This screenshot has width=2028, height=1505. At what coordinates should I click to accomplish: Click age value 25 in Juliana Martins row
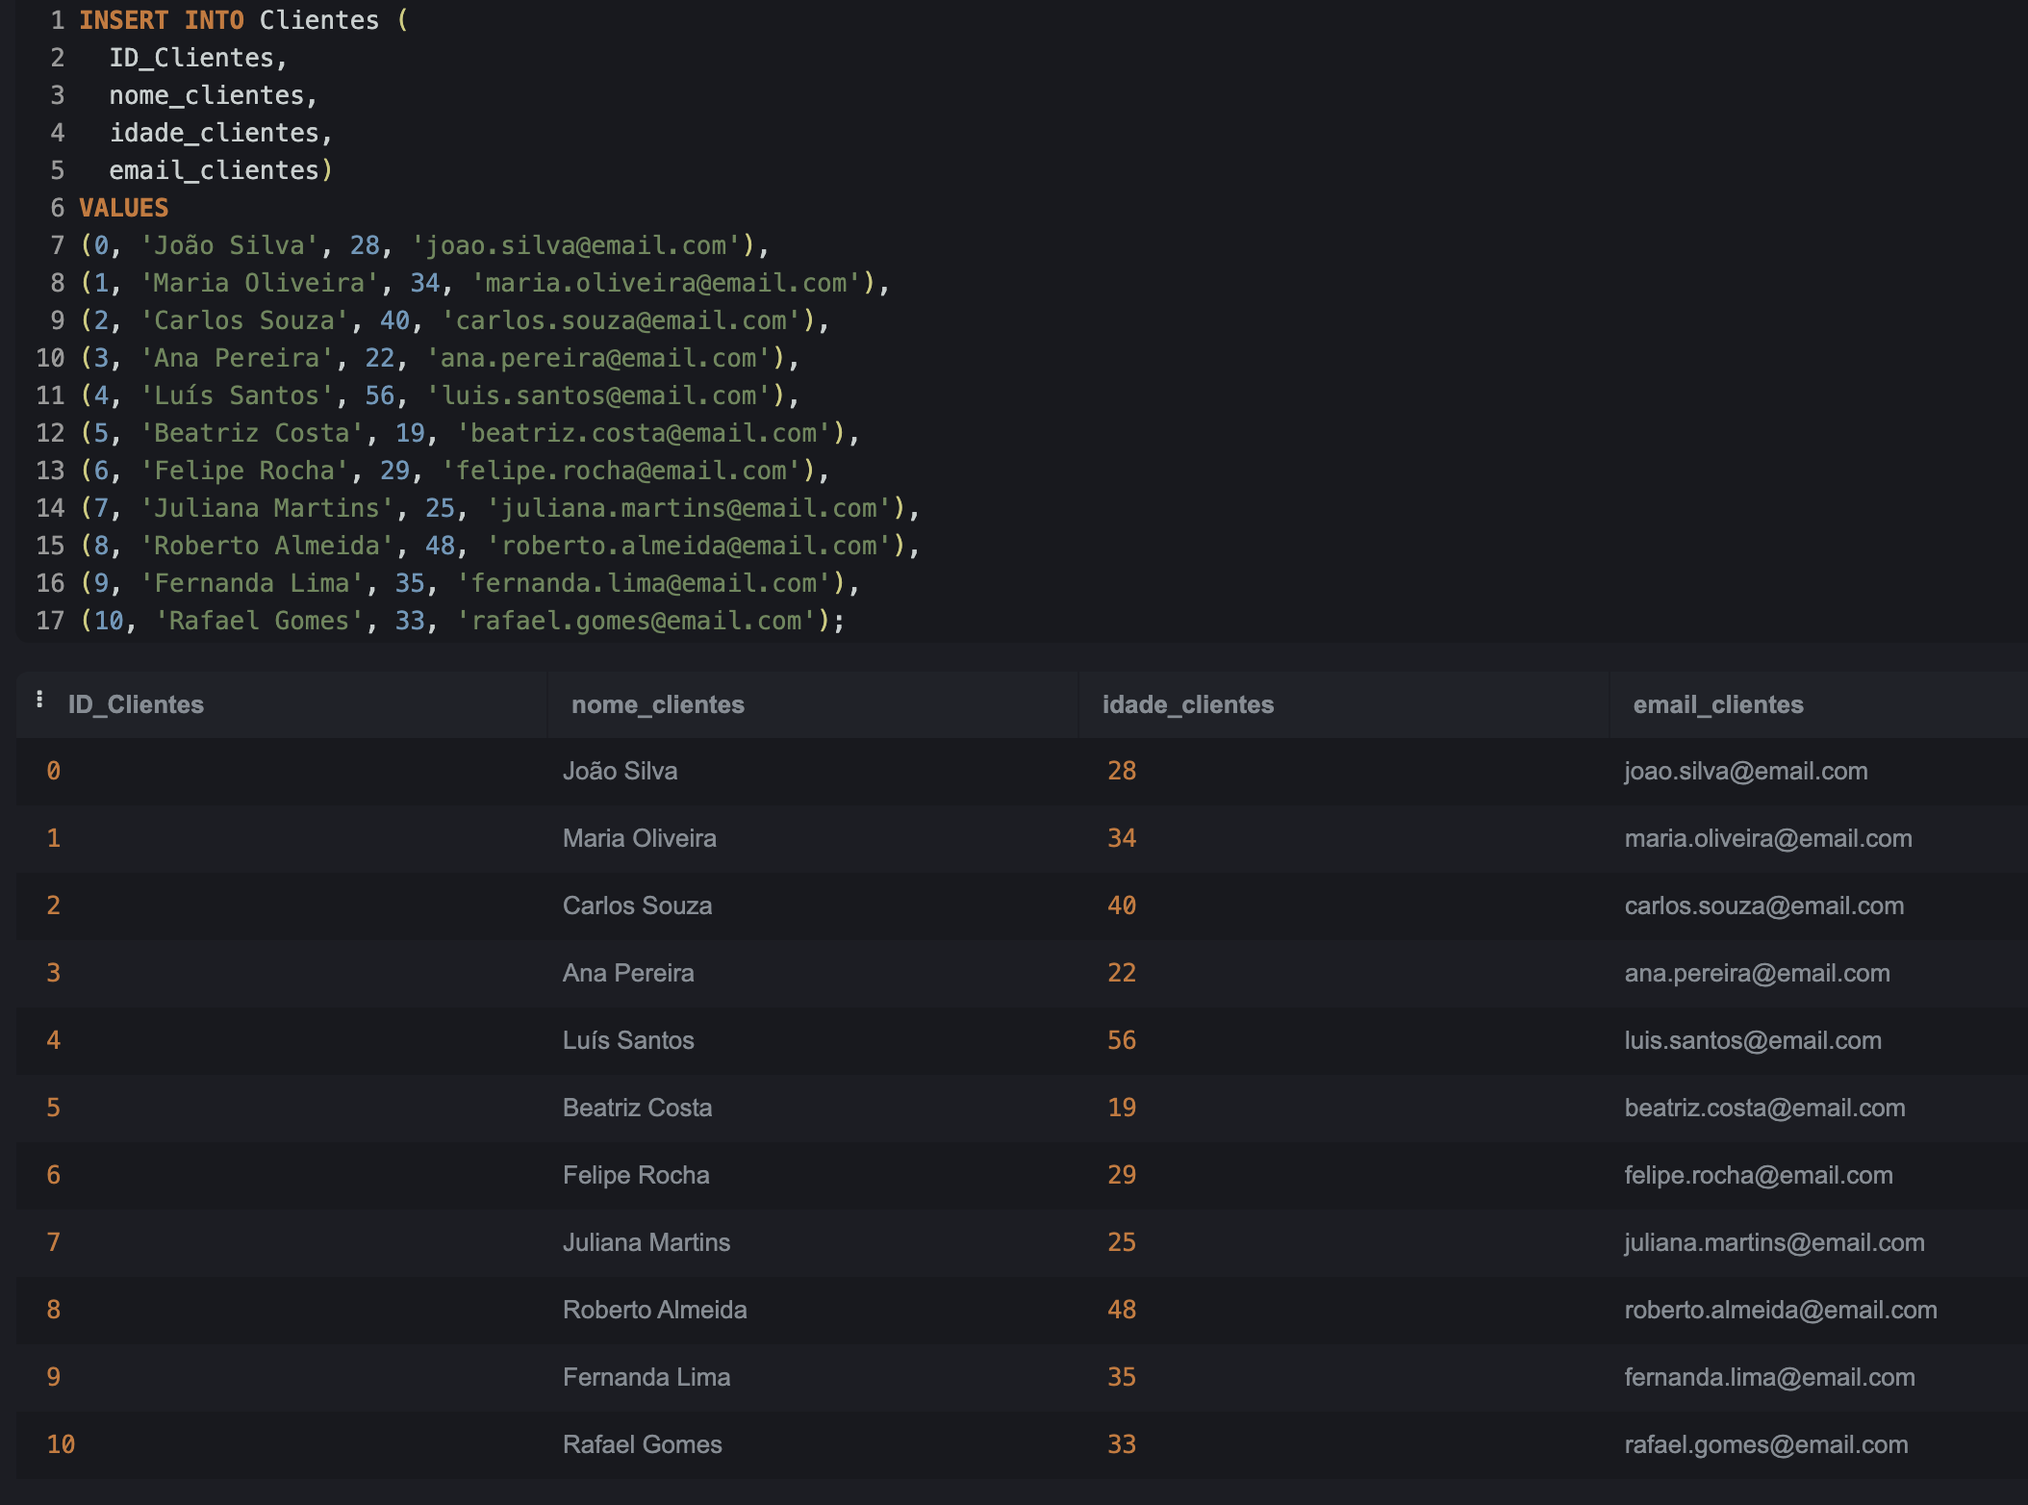[1122, 1242]
